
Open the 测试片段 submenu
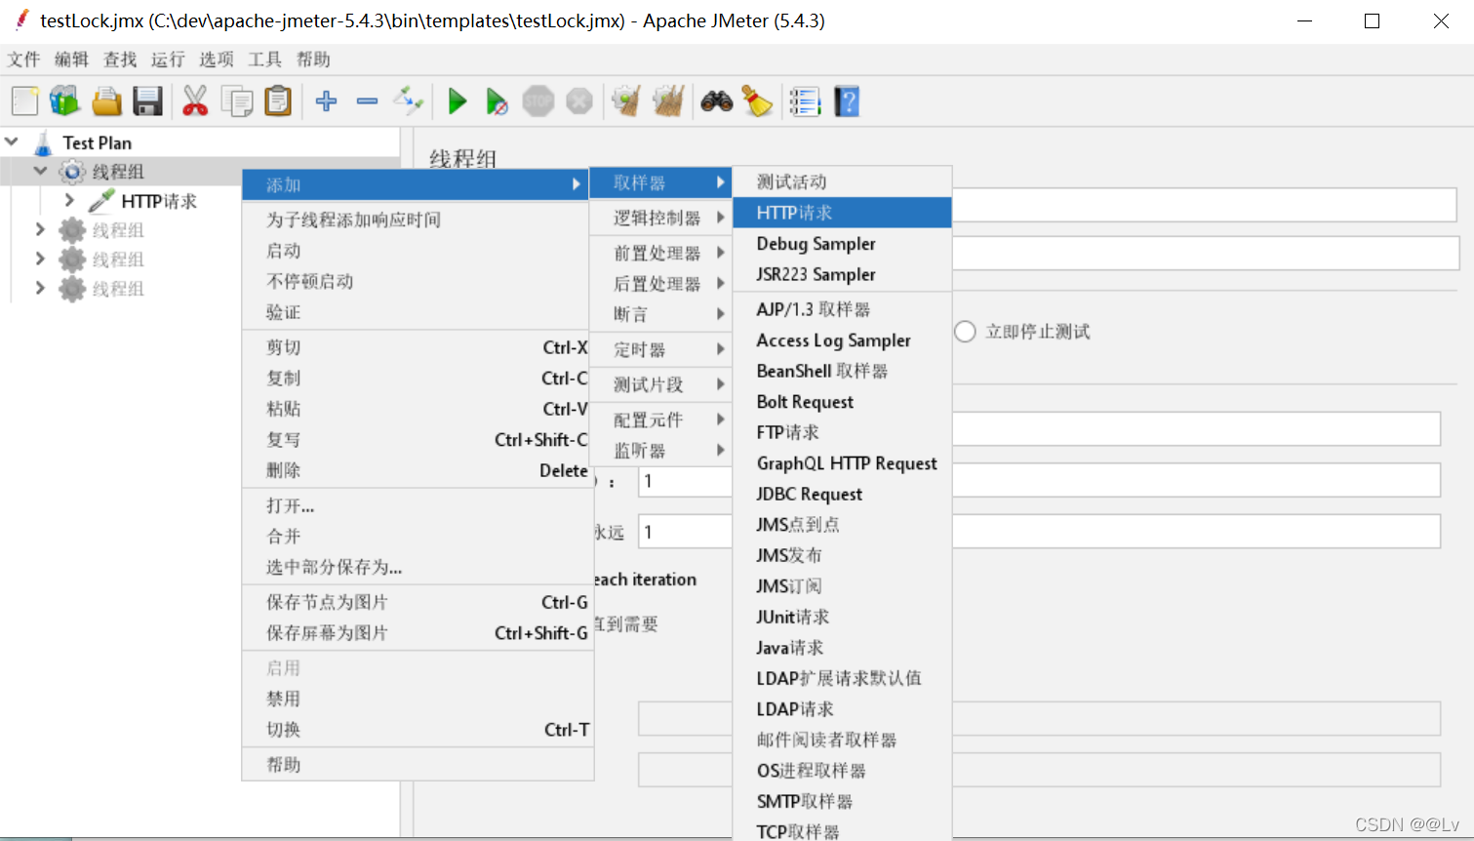660,384
